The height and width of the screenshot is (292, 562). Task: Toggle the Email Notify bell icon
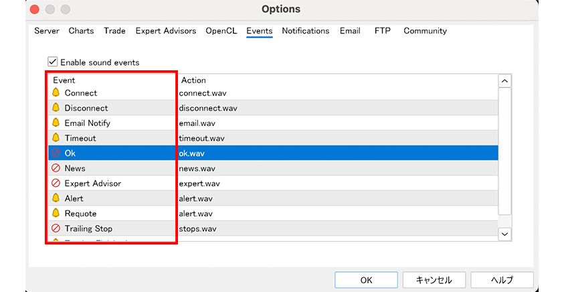pyautogui.click(x=56, y=123)
